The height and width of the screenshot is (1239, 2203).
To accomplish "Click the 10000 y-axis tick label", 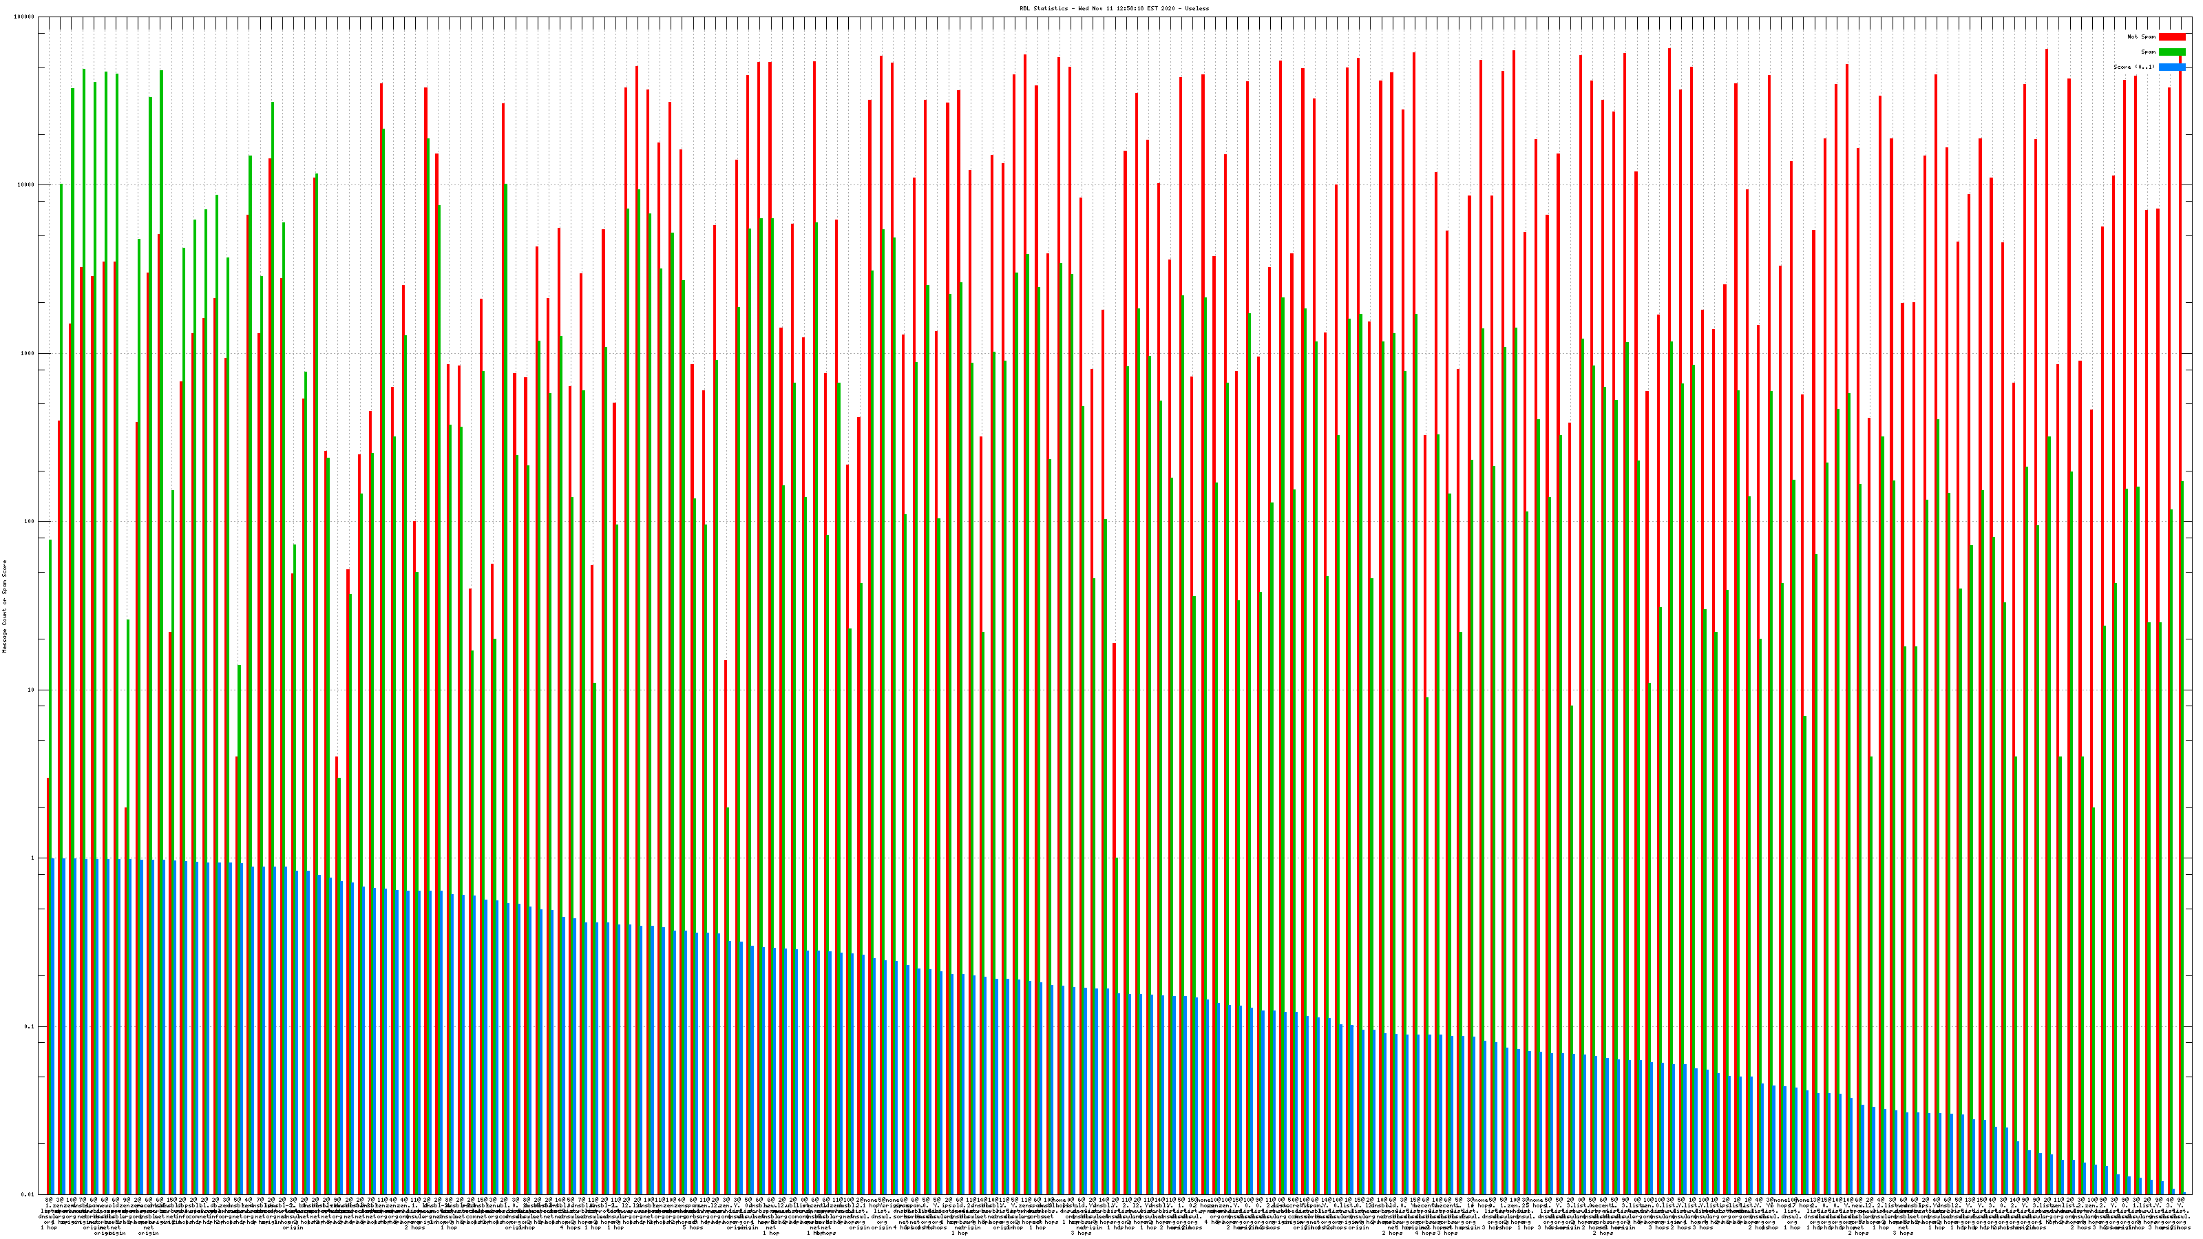I will pyautogui.click(x=27, y=186).
